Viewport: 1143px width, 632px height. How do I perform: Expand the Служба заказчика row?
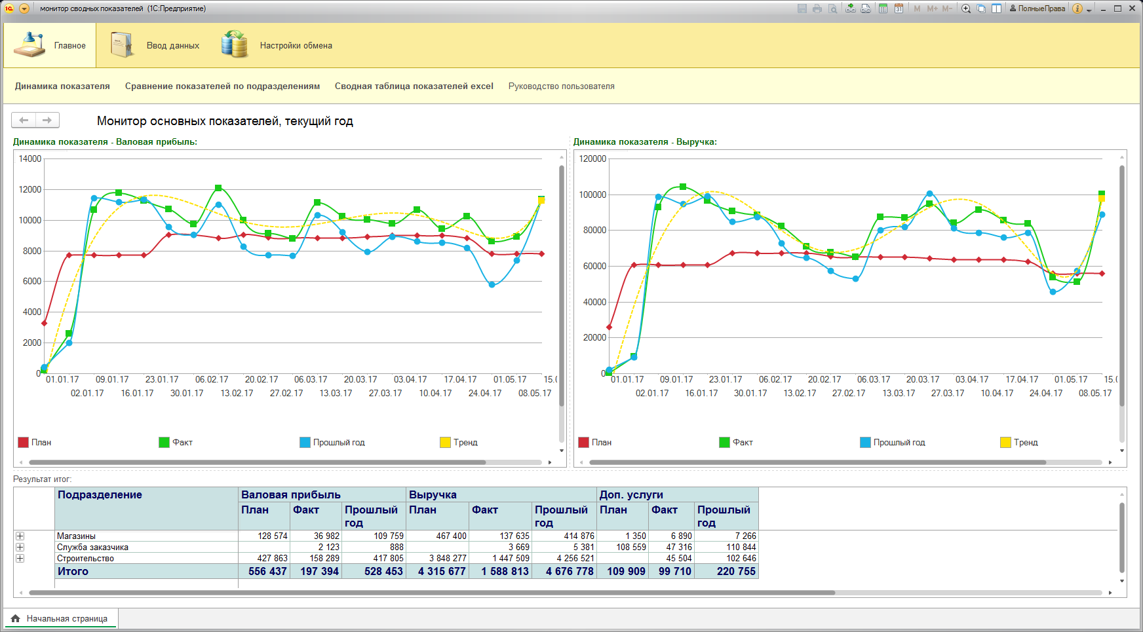pyautogui.click(x=20, y=547)
